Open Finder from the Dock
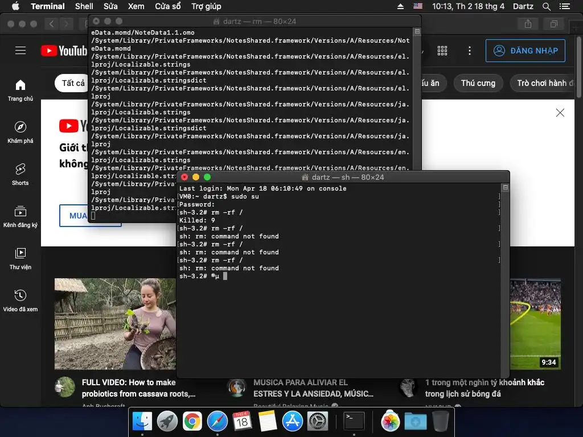The width and height of the screenshot is (583, 437). [142, 422]
